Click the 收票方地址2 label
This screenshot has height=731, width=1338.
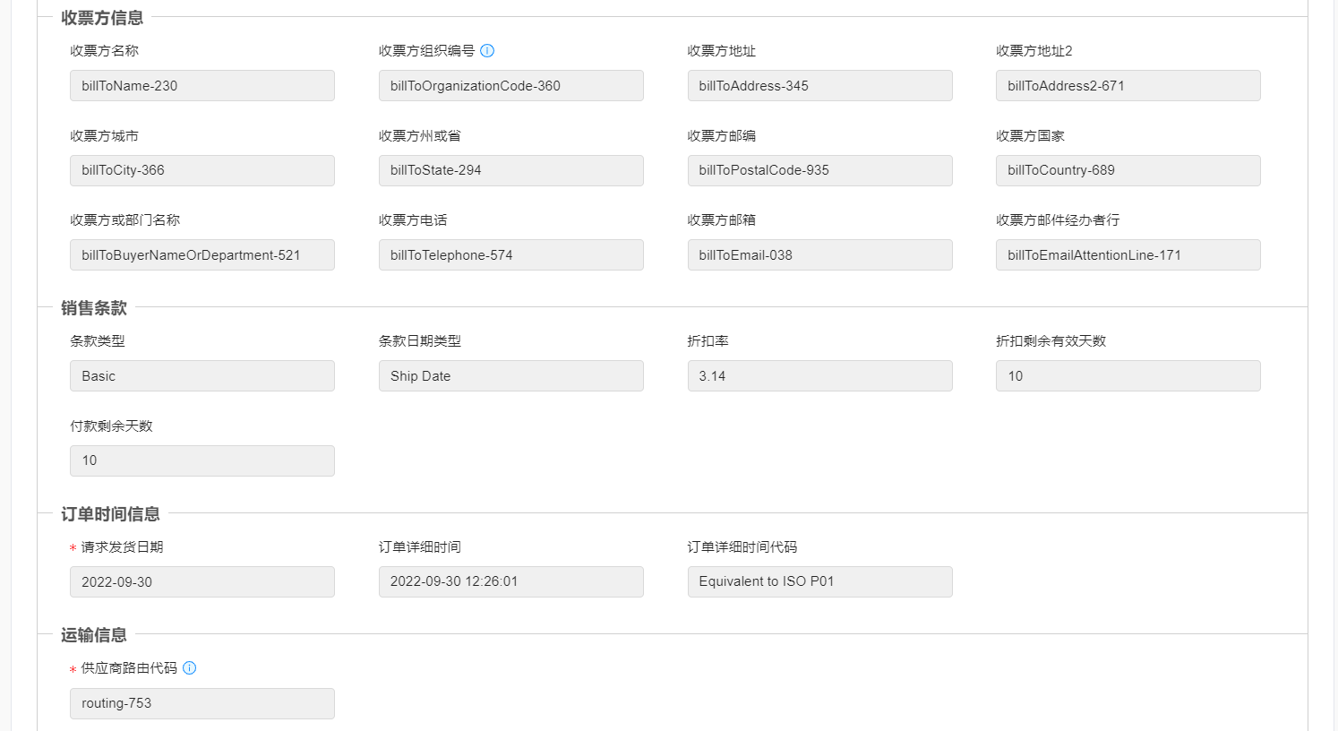tap(1034, 51)
